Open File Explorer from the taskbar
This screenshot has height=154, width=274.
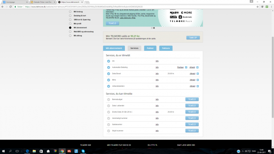pyautogui.click(x=34, y=151)
